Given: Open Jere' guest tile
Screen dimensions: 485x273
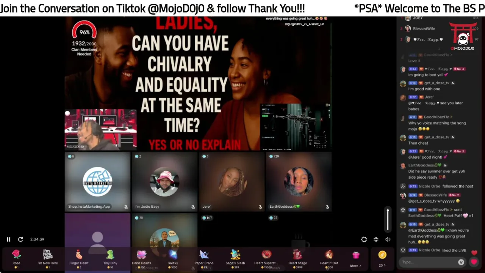Looking at the screenshot, I should tap(232, 182).
